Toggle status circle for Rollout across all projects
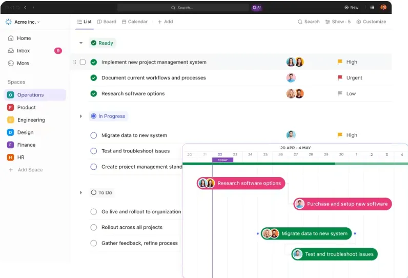This screenshot has height=278, width=408. point(94,227)
